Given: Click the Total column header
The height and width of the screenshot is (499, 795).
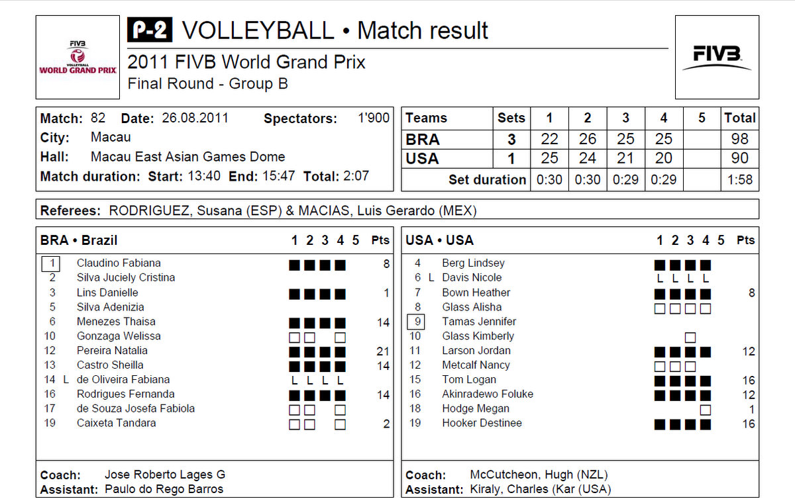Looking at the screenshot, I should (739, 118).
